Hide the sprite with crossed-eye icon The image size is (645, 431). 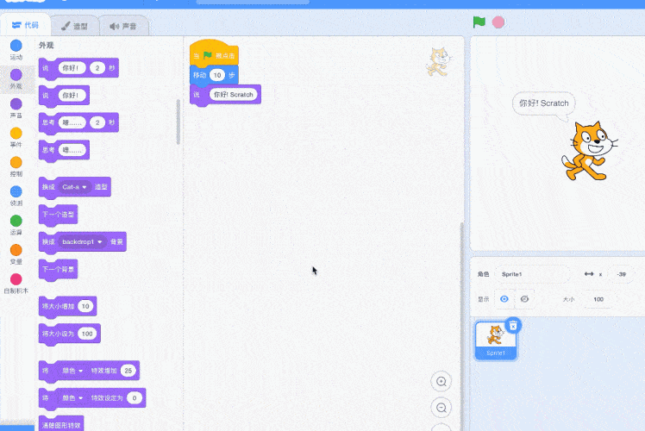[x=525, y=299]
